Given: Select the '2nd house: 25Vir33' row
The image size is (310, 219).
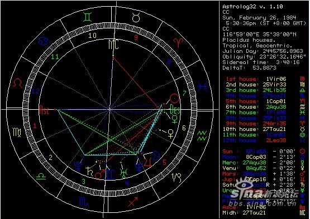Looking at the screenshot, I should (256, 85).
